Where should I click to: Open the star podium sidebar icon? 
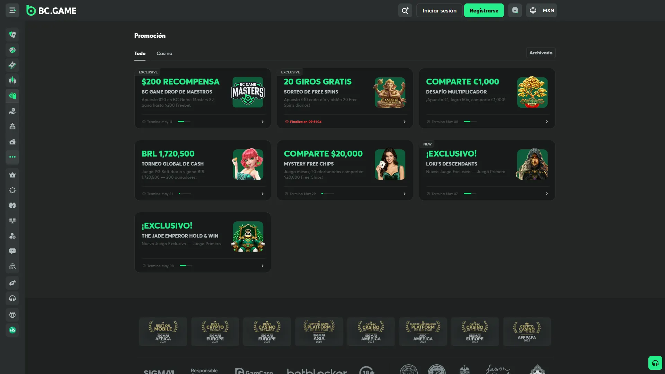(x=12, y=126)
